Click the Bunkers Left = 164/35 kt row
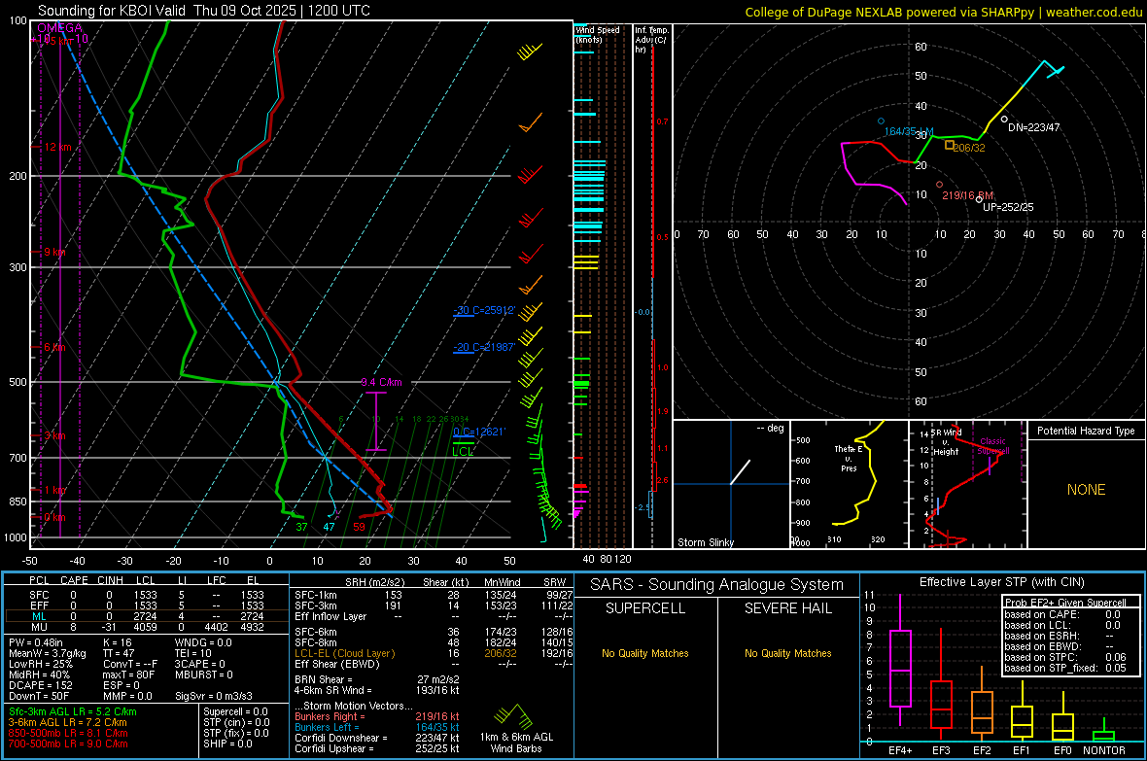This screenshot has width=1147, height=761. [x=377, y=727]
